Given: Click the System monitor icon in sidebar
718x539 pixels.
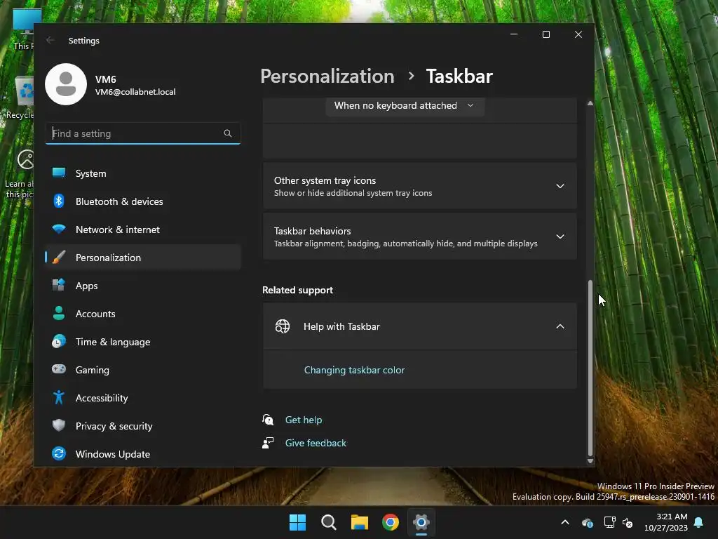Looking at the screenshot, I should click(x=59, y=173).
